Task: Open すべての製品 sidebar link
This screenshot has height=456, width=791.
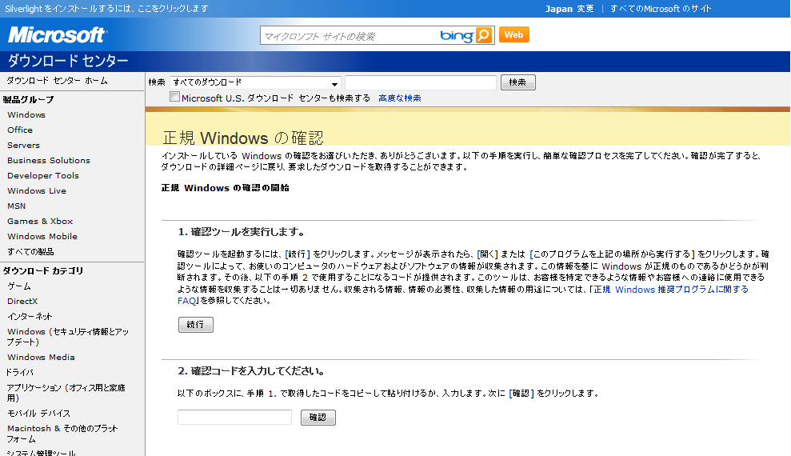Action: [30, 252]
